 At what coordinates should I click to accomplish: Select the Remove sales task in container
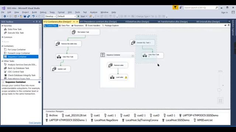(118, 65)
